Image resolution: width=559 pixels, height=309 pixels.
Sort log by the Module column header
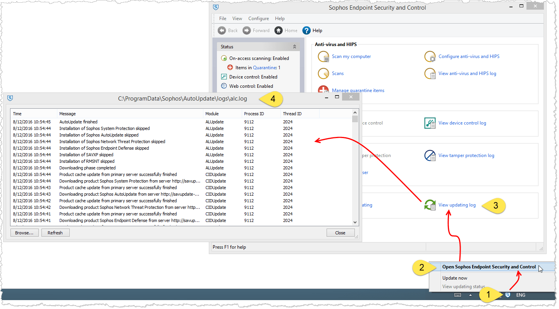(x=222, y=114)
